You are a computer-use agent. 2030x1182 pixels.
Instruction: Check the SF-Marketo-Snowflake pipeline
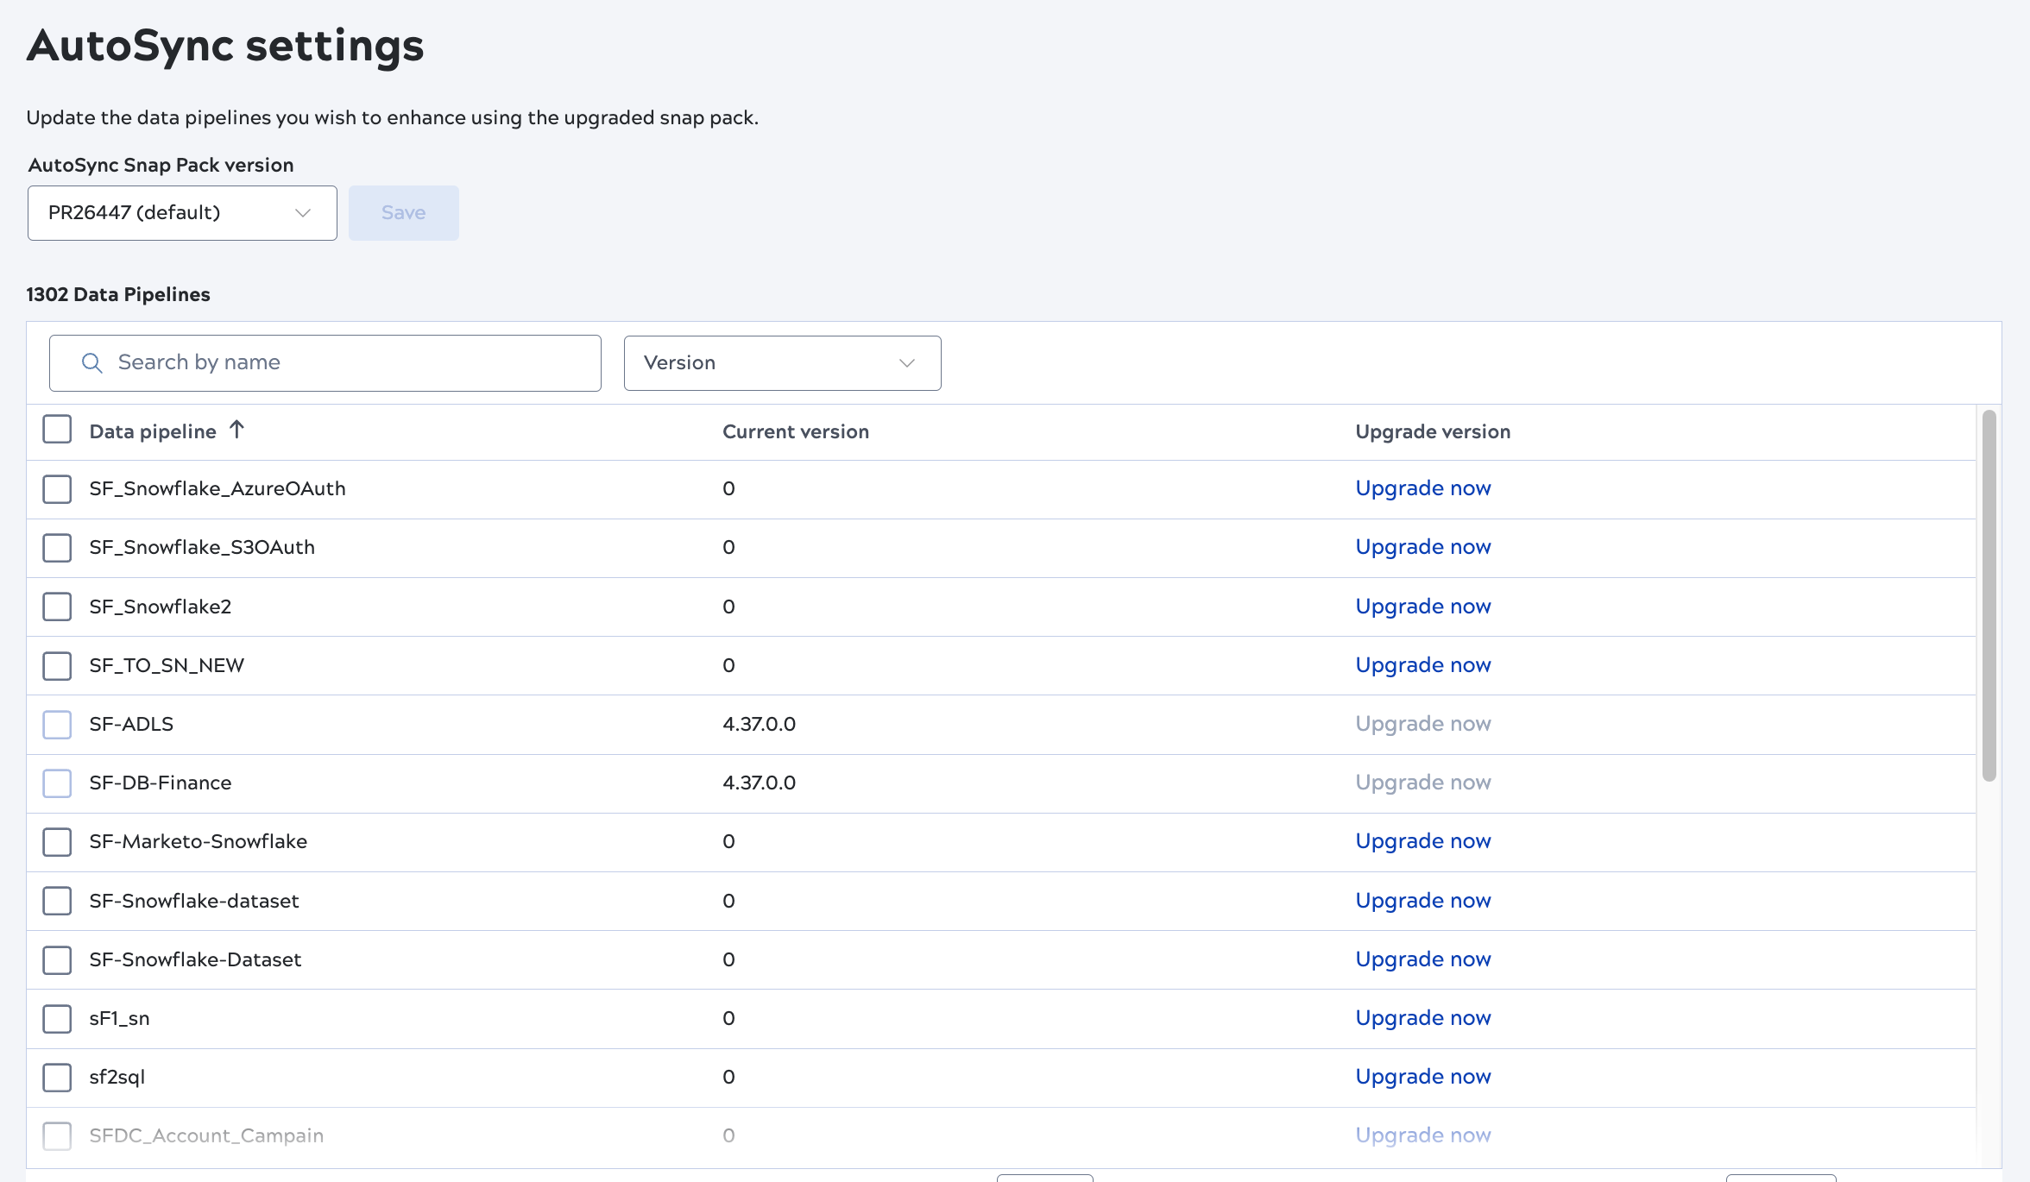(56, 842)
